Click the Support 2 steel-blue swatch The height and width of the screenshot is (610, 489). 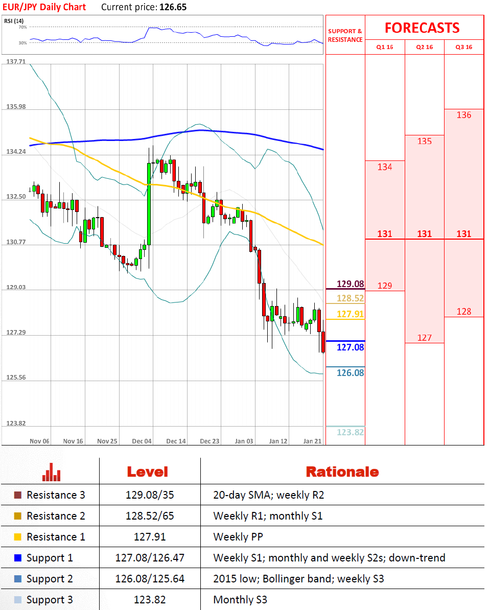pyautogui.click(x=18, y=579)
